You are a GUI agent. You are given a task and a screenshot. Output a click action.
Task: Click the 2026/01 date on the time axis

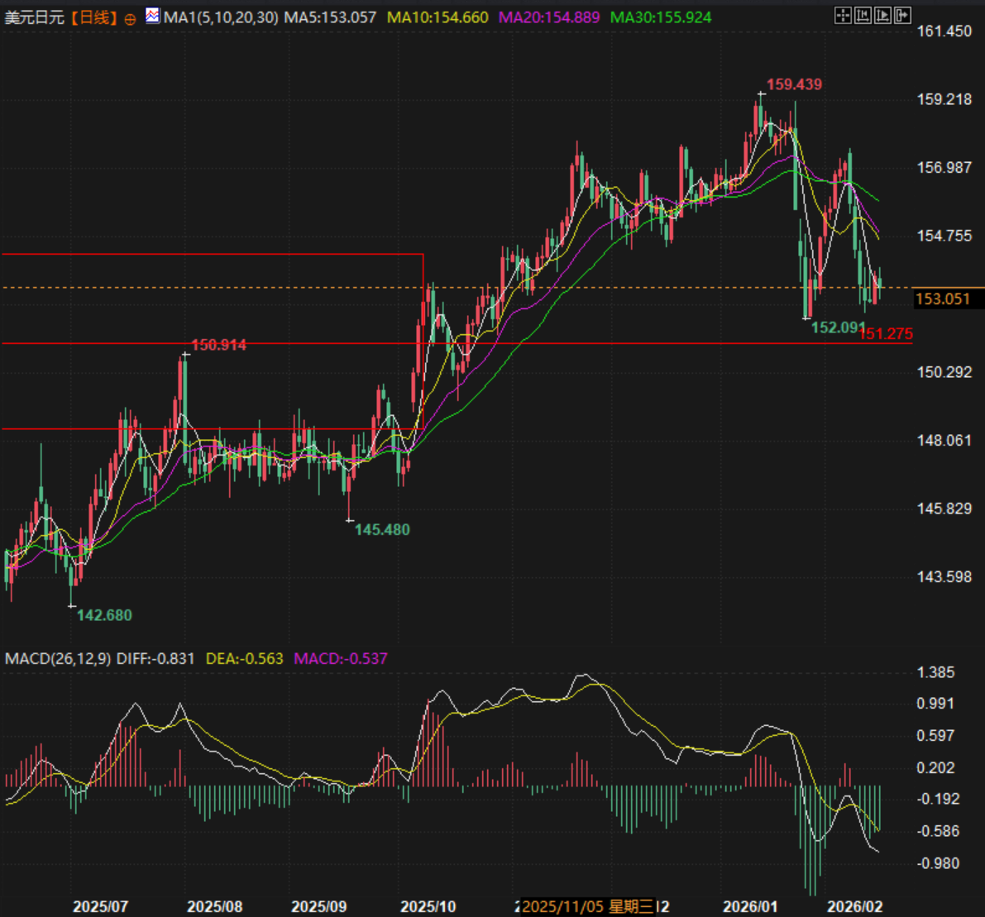(750, 907)
